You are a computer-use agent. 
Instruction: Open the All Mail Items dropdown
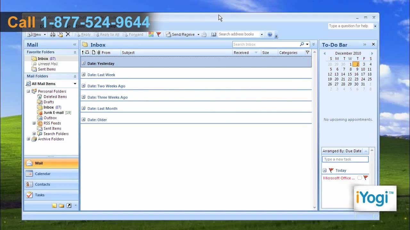[x=75, y=84]
